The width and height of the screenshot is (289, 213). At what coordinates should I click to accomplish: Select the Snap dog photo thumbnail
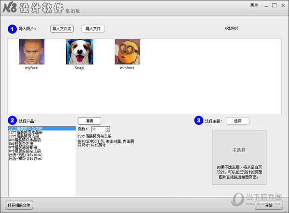click(x=79, y=52)
